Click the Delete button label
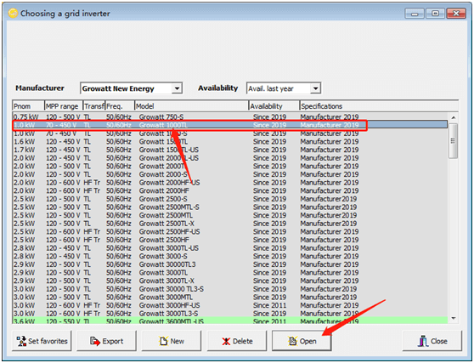Screen dimensions: 474x363 (243, 341)
